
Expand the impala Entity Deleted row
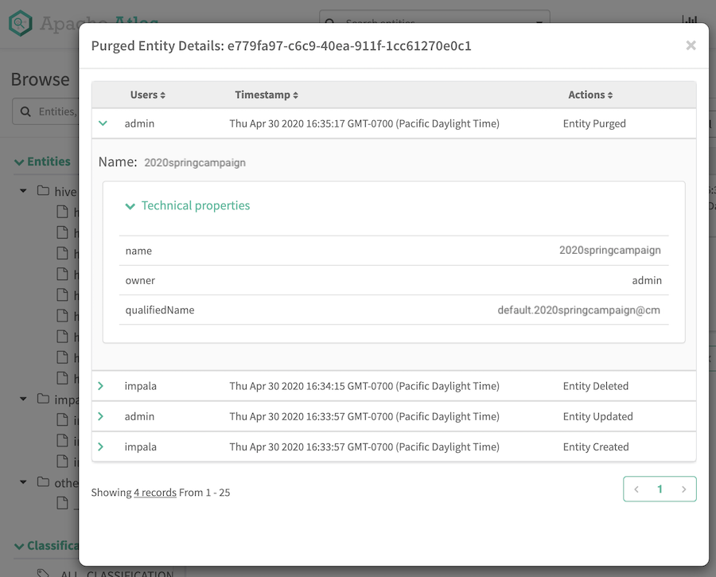pos(101,386)
